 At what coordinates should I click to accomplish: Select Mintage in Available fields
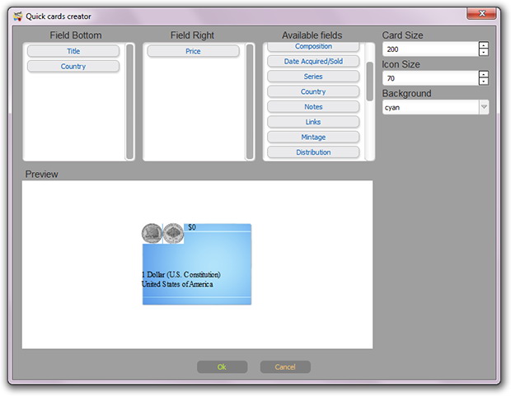click(x=313, y=137)
